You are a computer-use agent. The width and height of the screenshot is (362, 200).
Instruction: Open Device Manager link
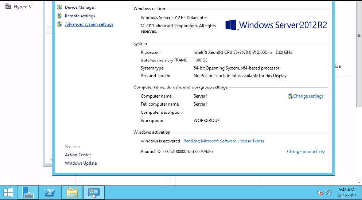[x=80, y=7]
